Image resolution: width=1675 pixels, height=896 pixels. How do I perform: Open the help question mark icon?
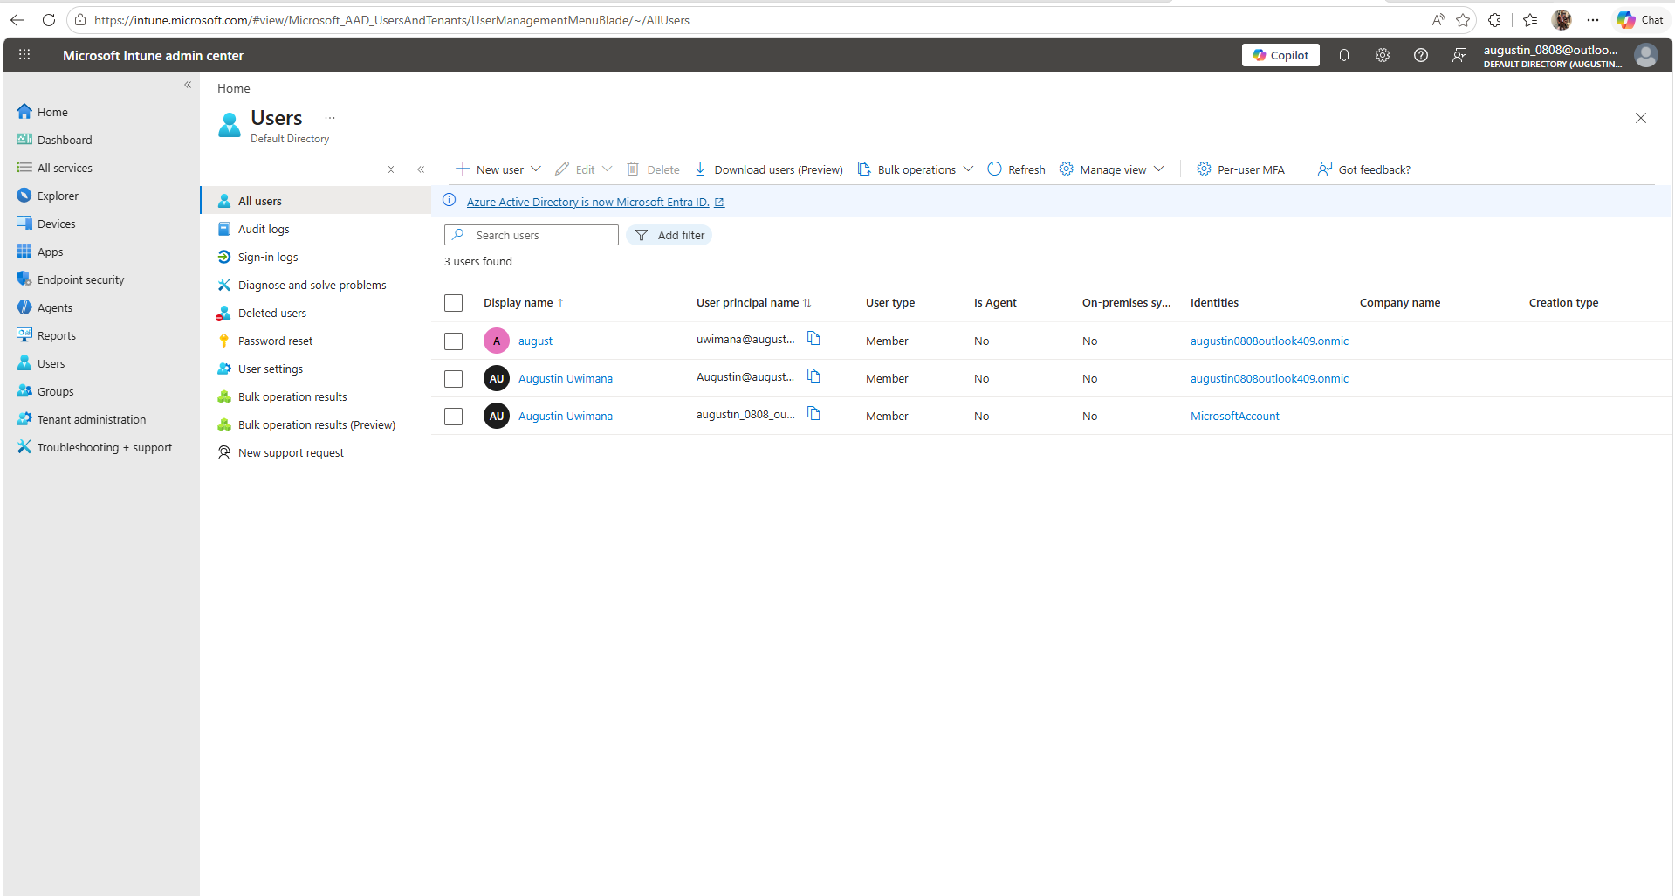coord(1421,55)
